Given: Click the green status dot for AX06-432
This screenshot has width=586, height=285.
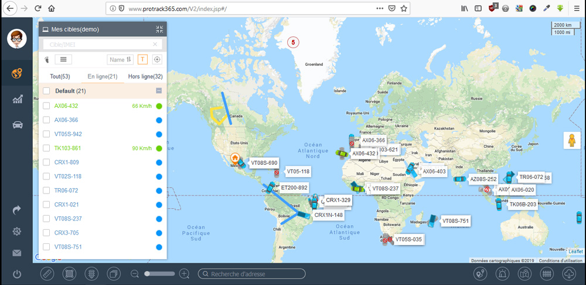Looking at the screenshot, I should [159, 106].
